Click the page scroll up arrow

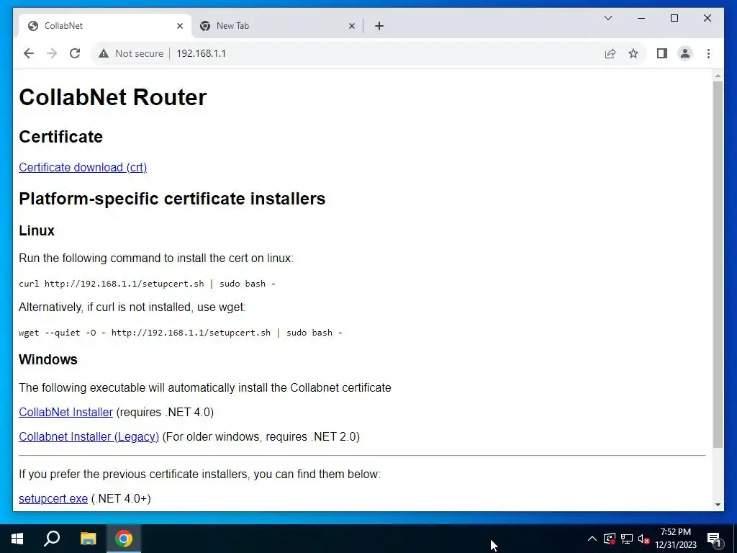pyautogui.click(x=718, y=75)
